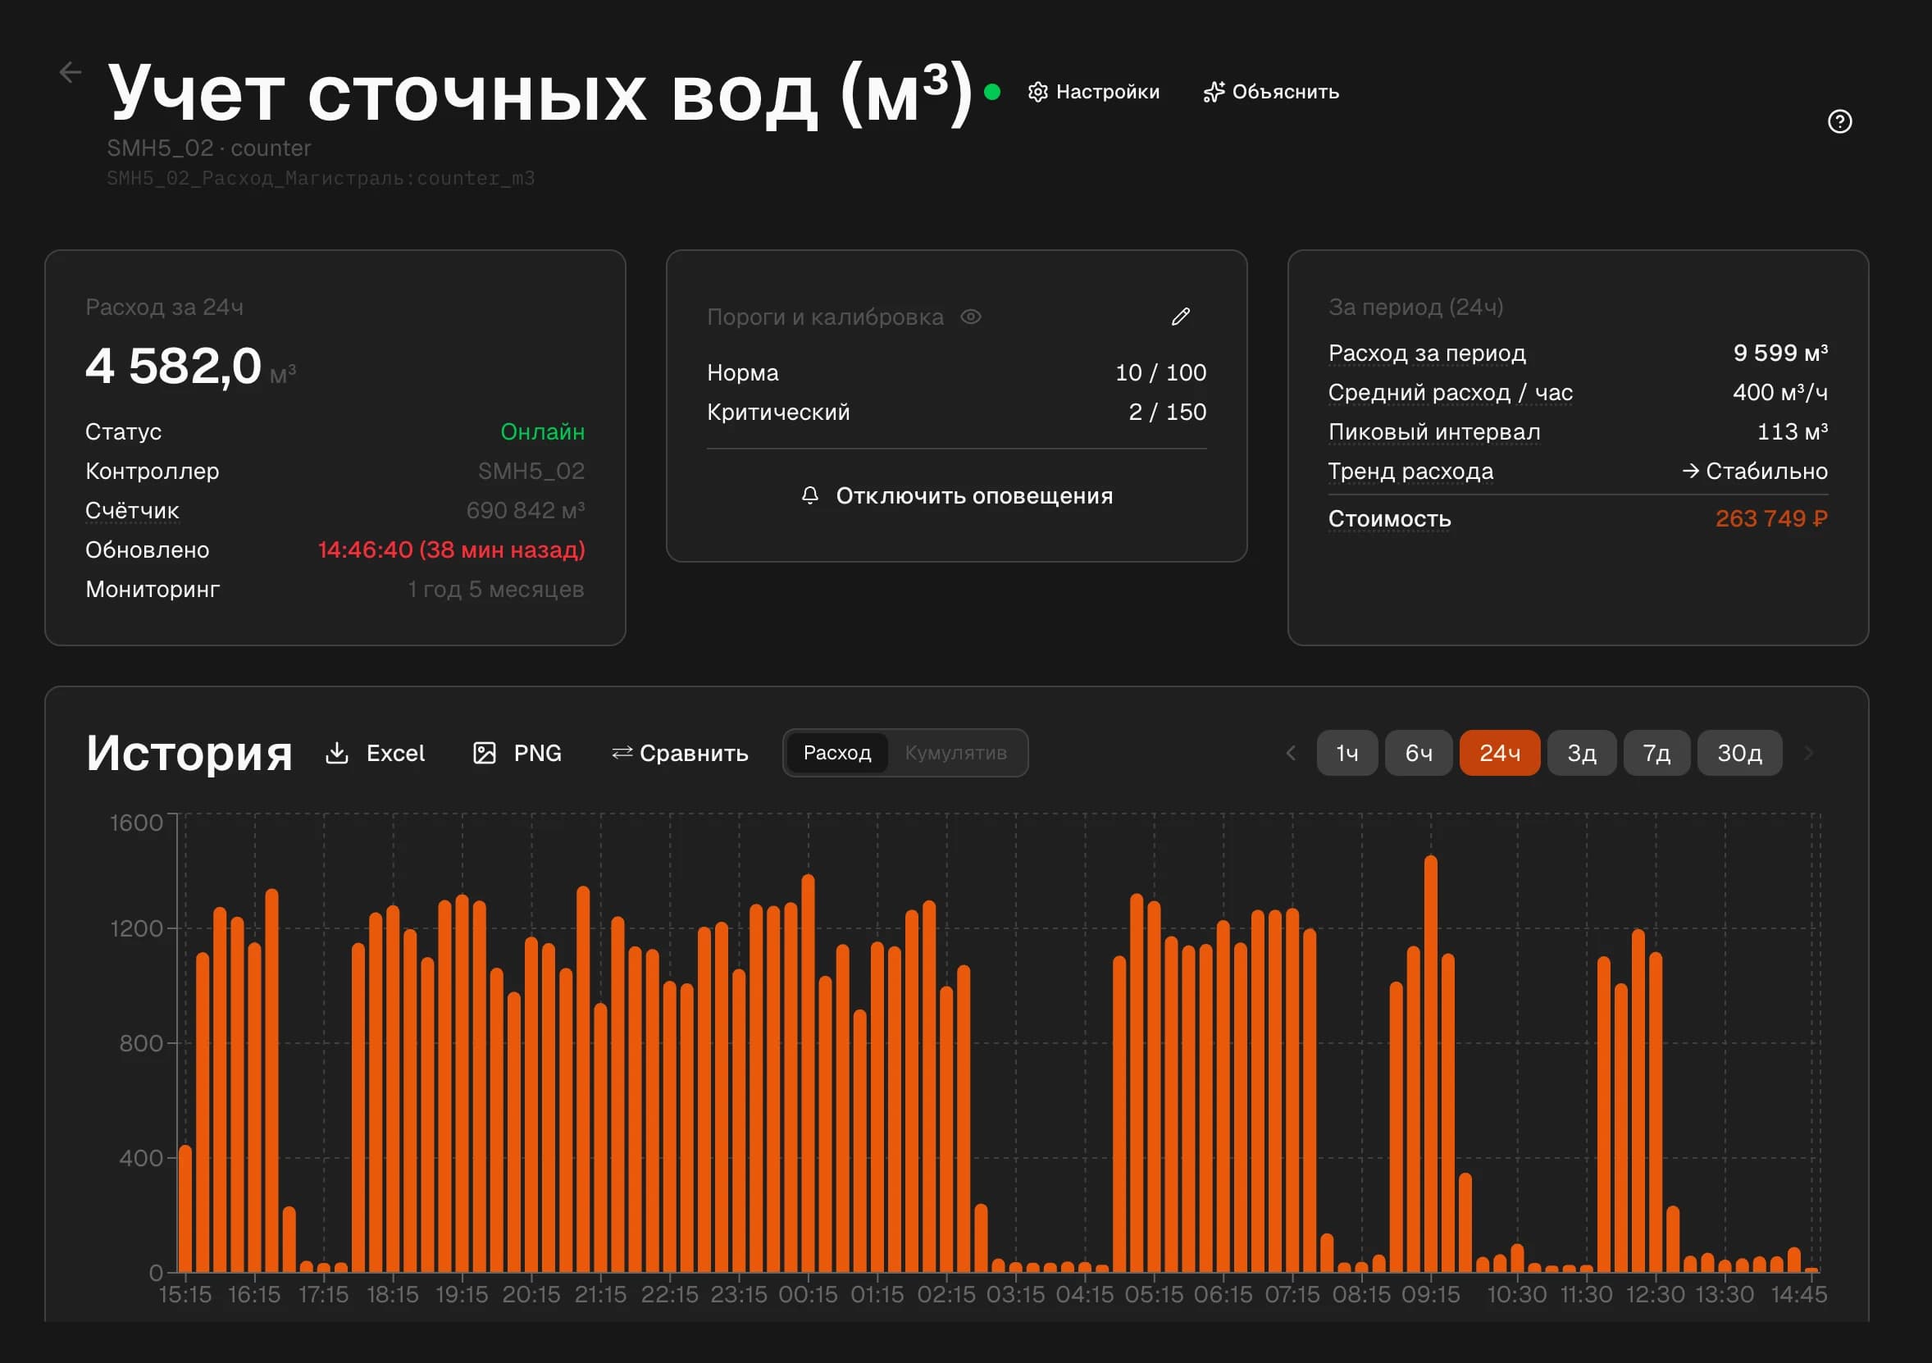This screenshot has height=1363, width=1932.
Task: Go back with the left arrow icon
Action: click(71, 72)
